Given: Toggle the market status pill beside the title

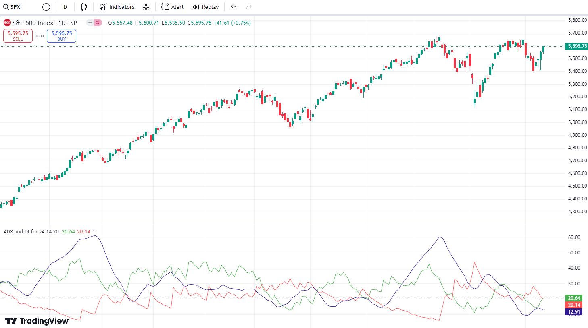Looking at the screenshot, I should point(94,23).
